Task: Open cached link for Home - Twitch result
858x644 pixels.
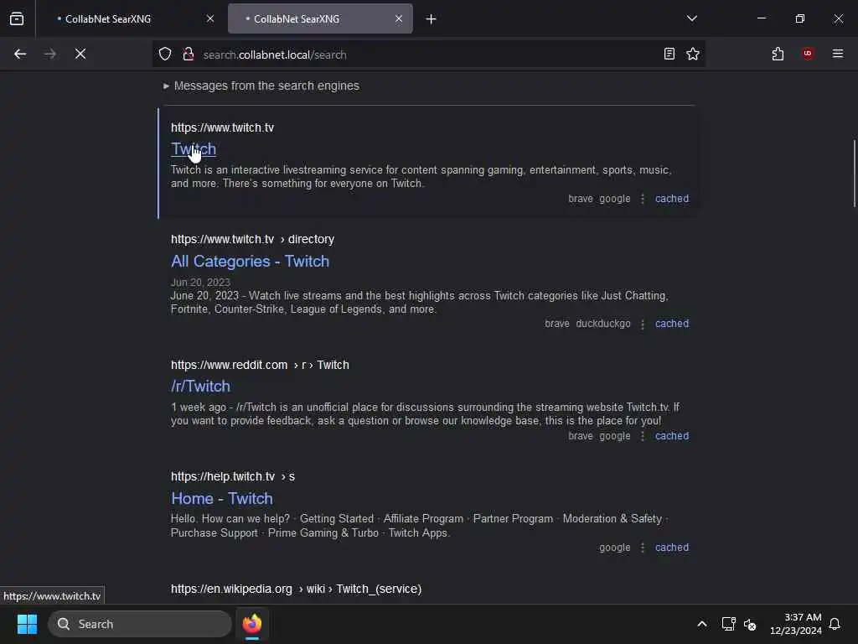Action: tap(672, 548)
